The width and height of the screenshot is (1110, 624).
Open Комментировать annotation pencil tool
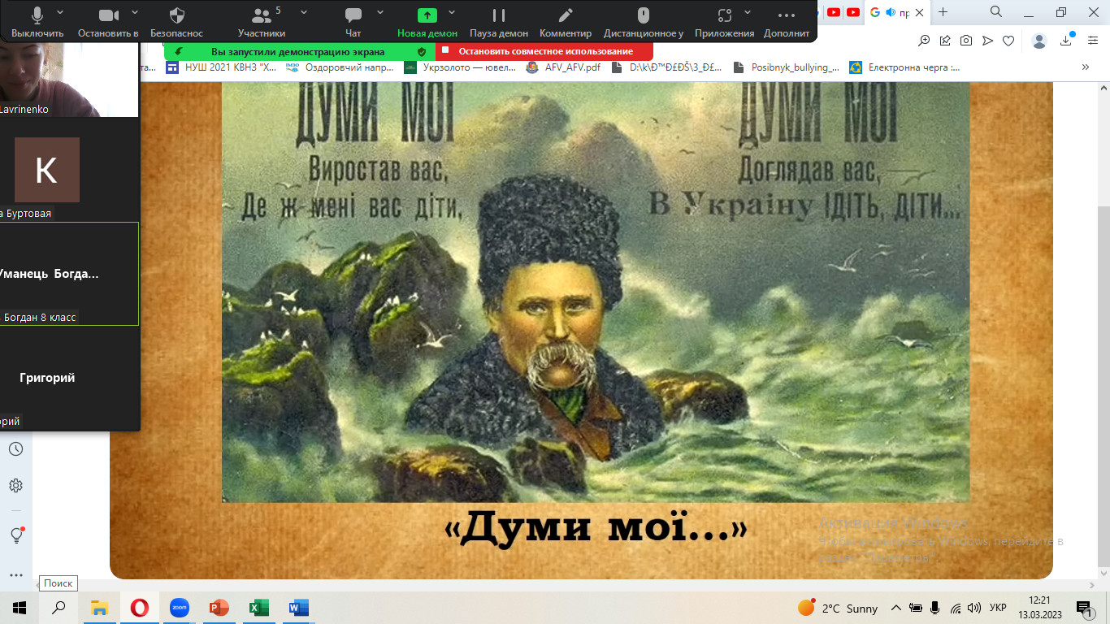click(x=566, y=22)
